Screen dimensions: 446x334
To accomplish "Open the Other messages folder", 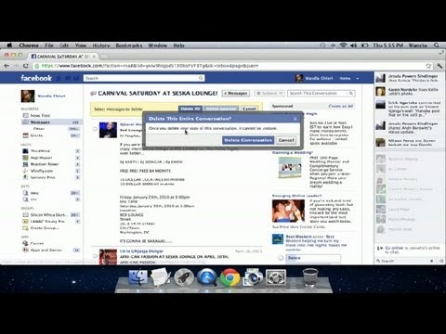I will pos(39,129).
